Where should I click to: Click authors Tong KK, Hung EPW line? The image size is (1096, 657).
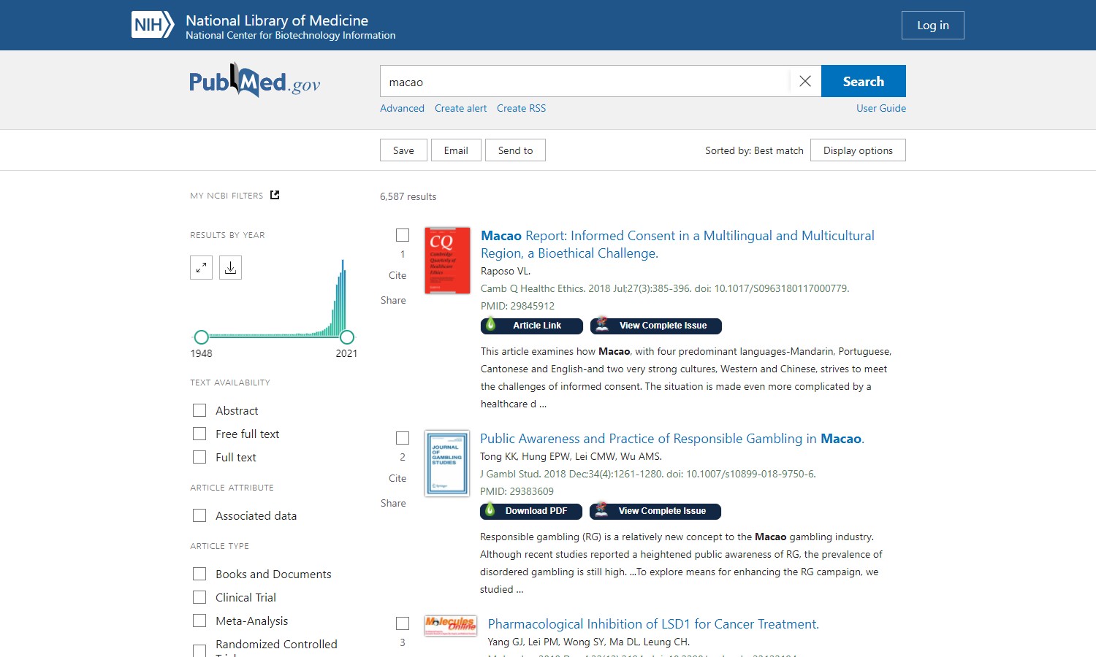571,456
